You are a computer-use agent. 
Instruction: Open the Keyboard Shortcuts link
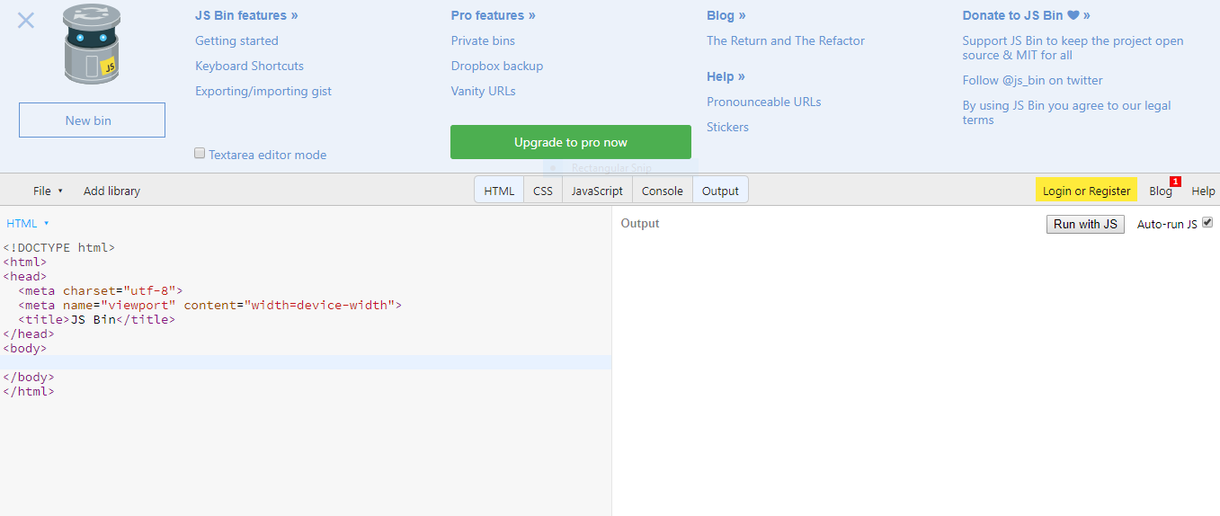(249, 66)
